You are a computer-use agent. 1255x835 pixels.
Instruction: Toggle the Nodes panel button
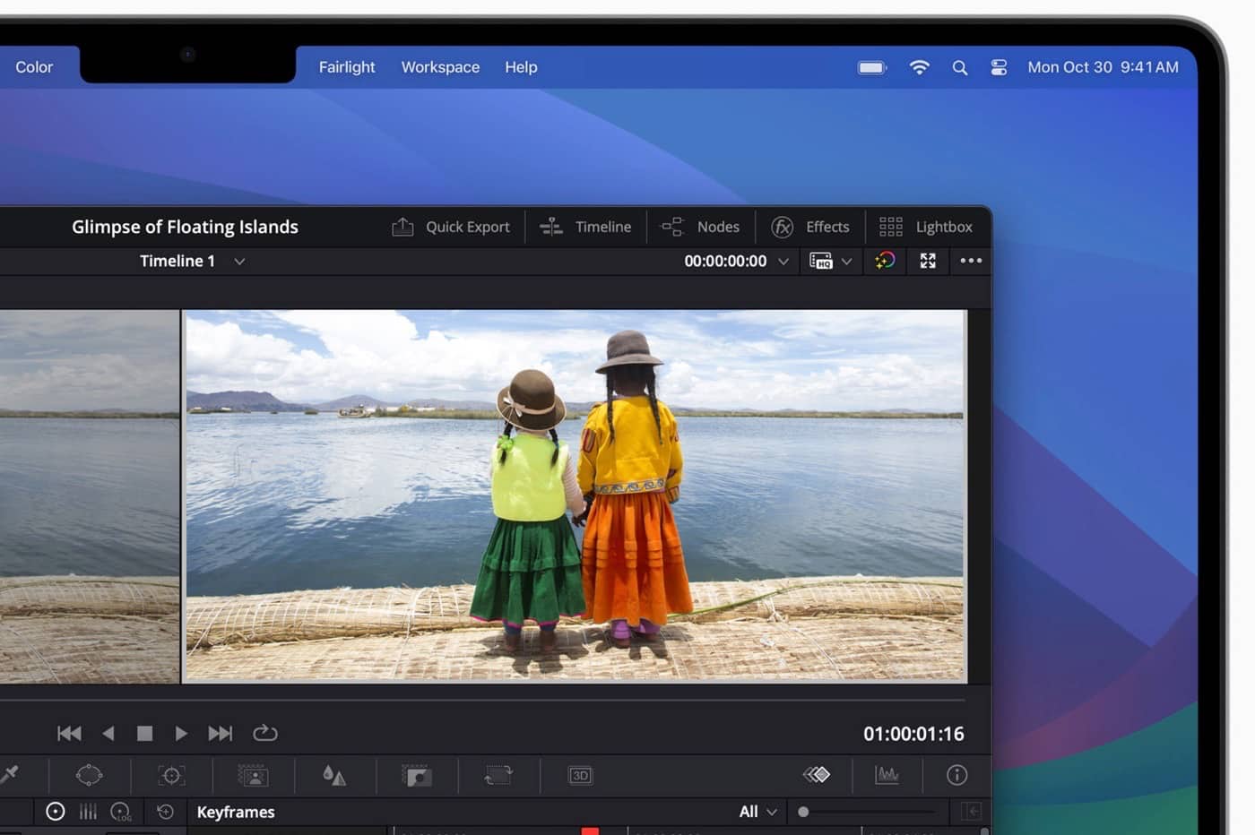[700, 227]
